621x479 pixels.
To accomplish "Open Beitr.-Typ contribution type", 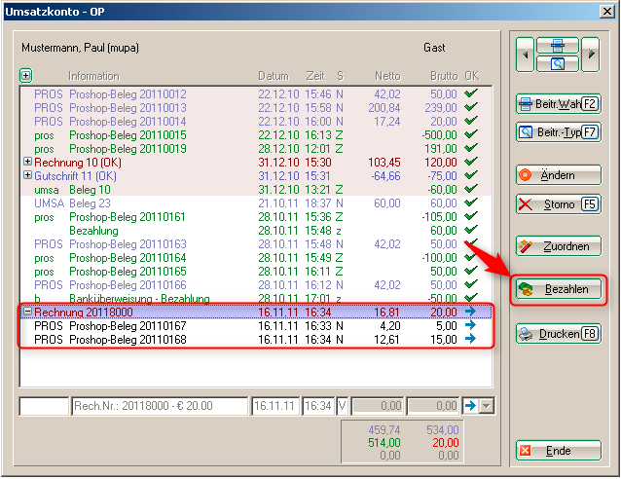I will coord(558,131).
